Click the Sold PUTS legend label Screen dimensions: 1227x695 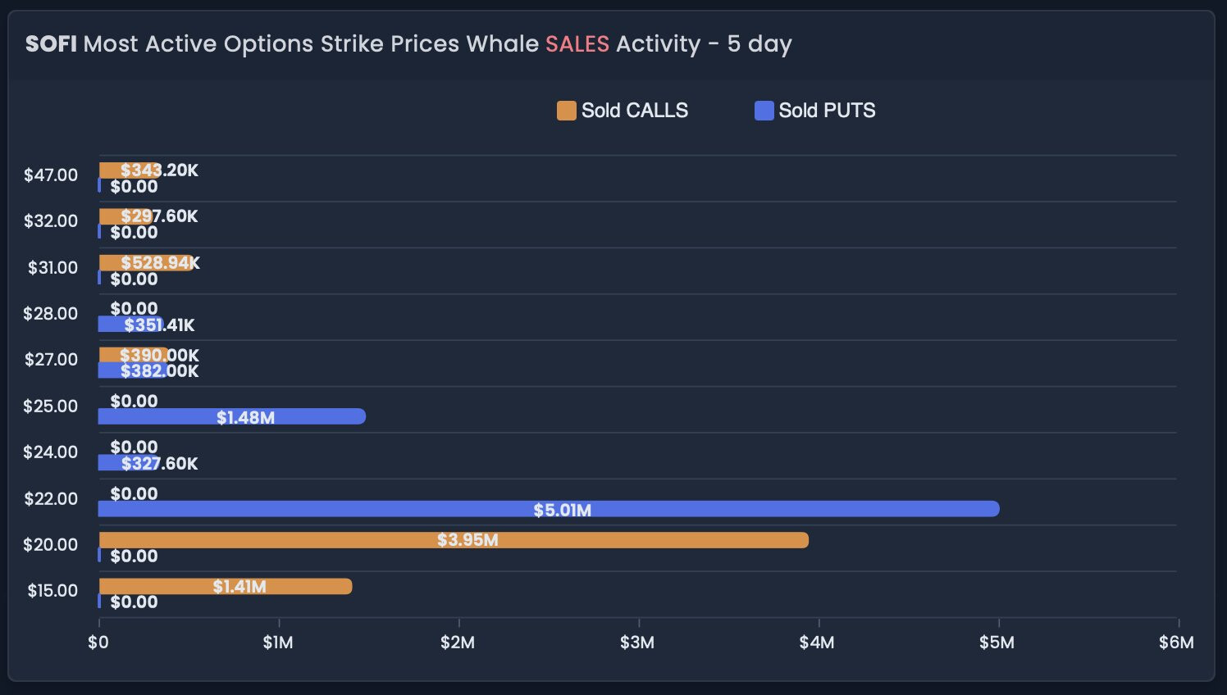click(827, 111)
